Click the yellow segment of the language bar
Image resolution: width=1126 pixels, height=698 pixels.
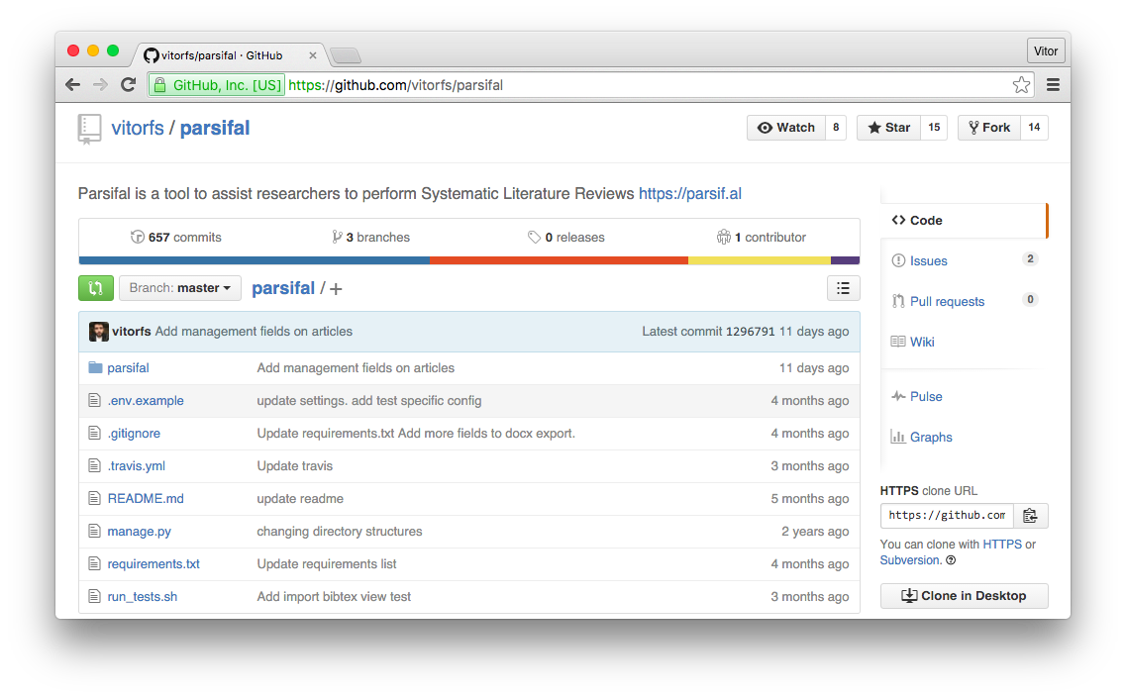click(x=759, y=260)
